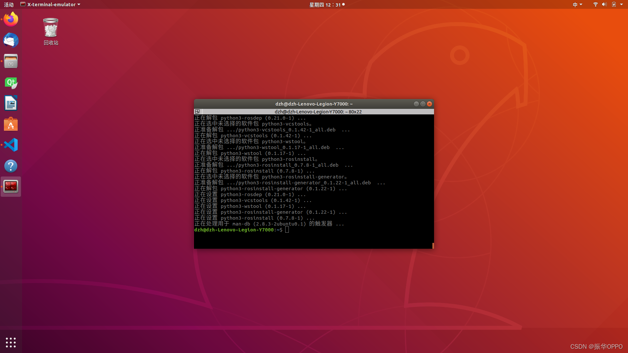628x353 pixels.
Task: Open Firefox from the dock
Action: pyautogui.click(x=11, y=19)
